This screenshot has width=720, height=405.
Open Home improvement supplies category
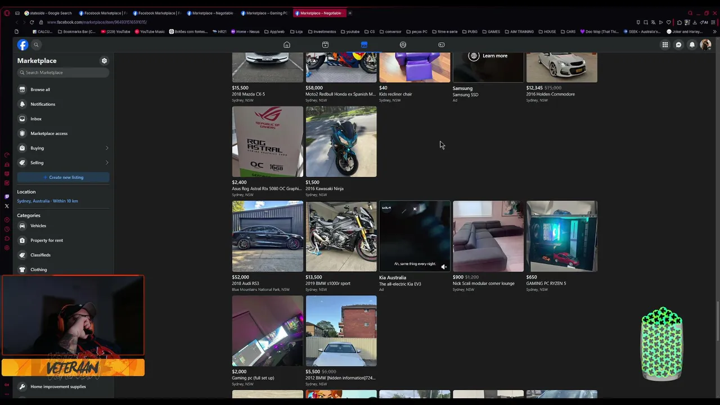click(63, 386)
